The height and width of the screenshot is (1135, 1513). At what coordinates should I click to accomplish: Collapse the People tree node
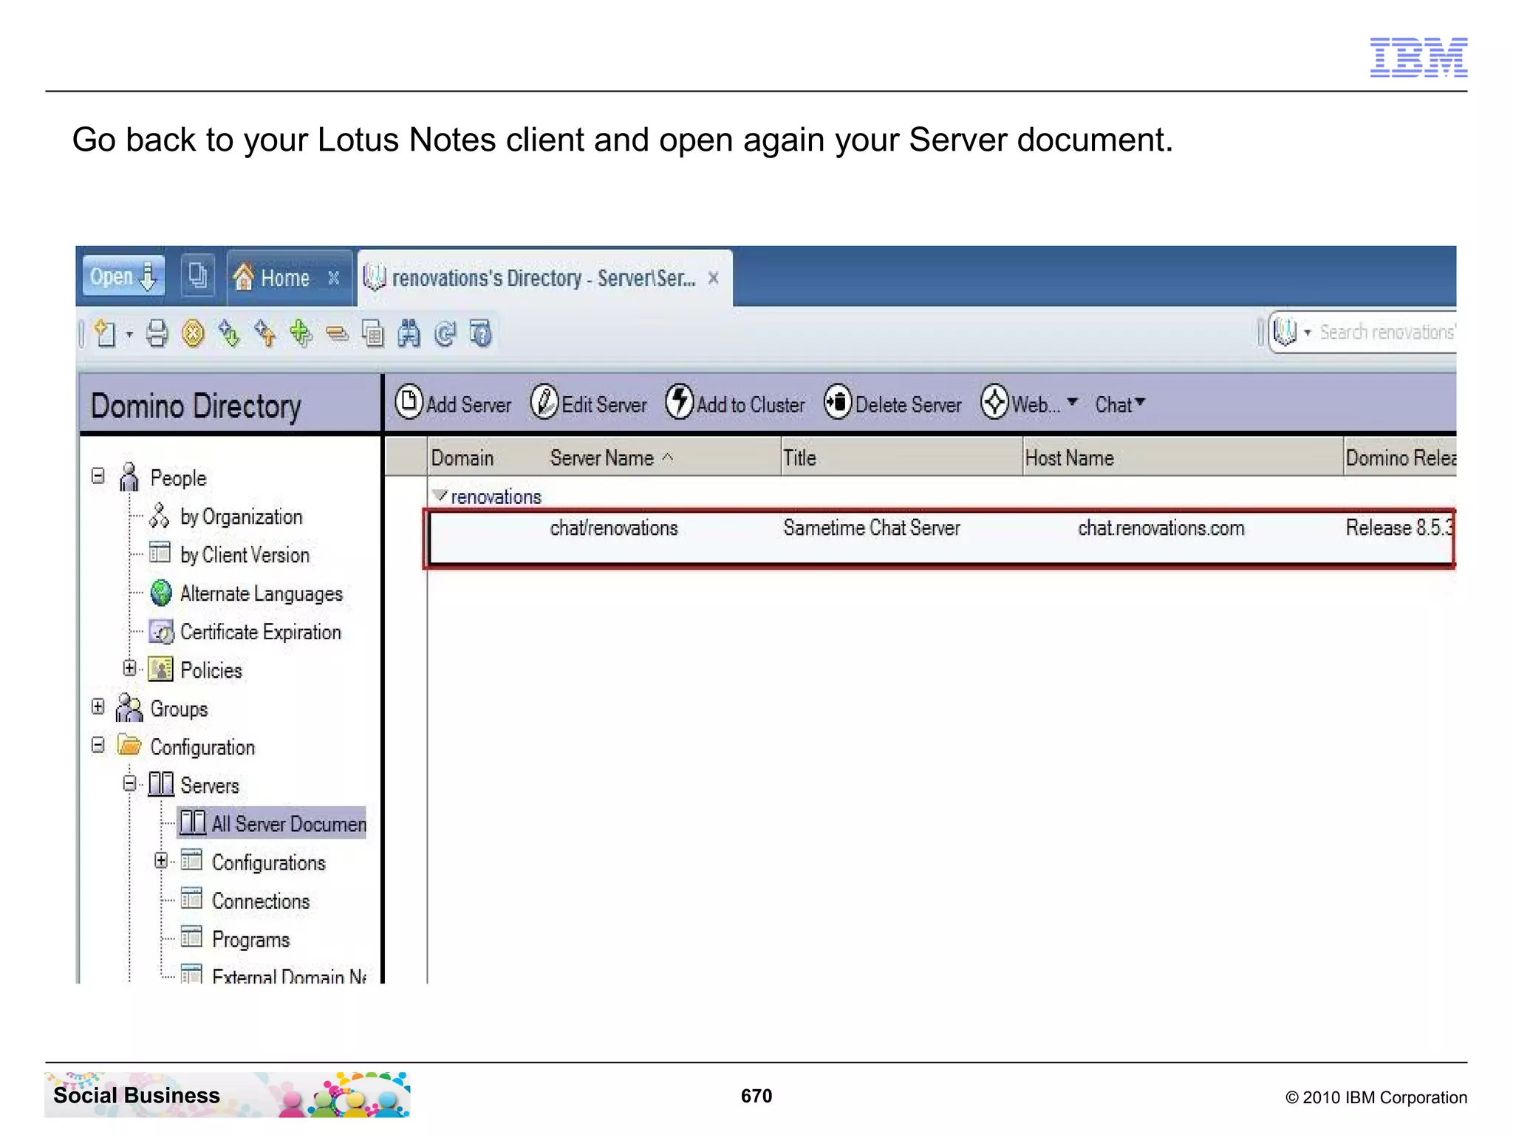point(98,477)
